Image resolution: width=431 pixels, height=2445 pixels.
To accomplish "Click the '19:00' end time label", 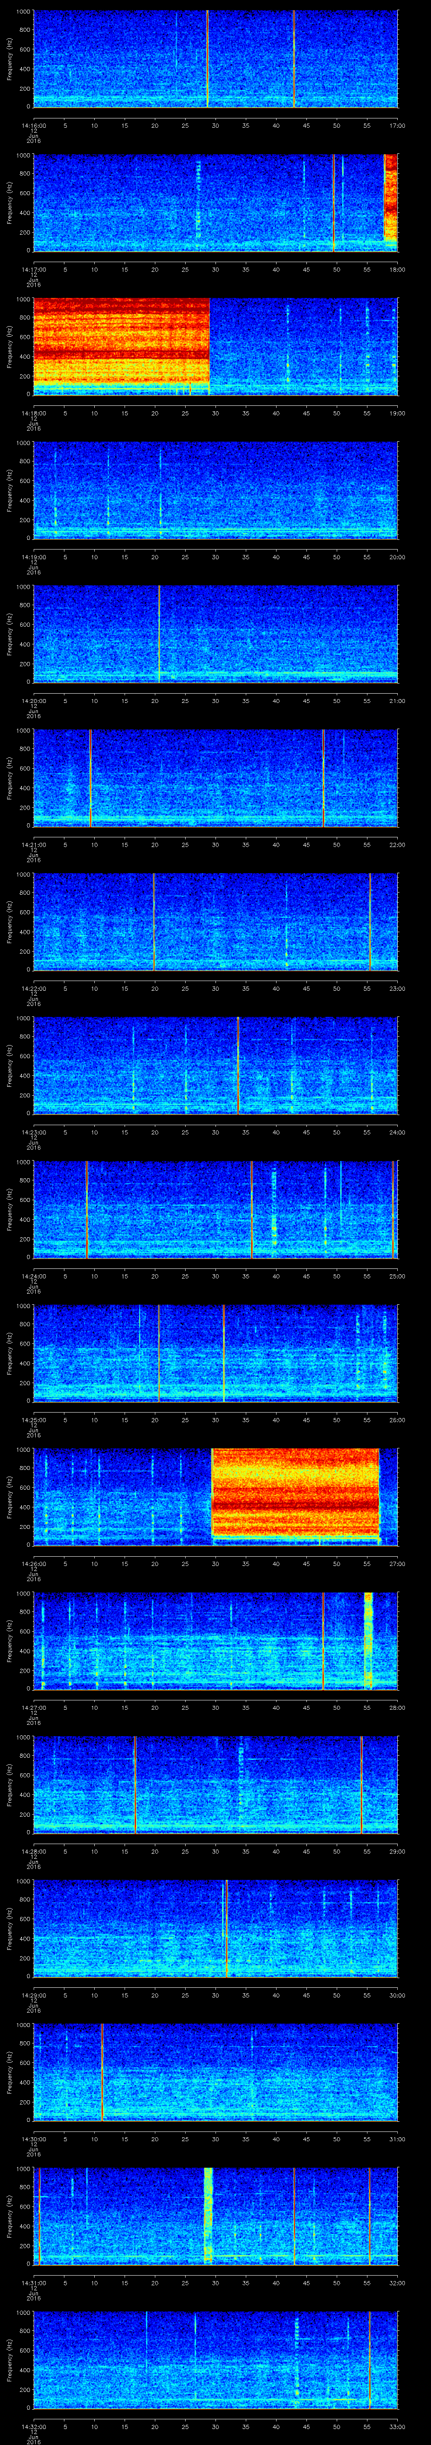I will click(398, 413).
